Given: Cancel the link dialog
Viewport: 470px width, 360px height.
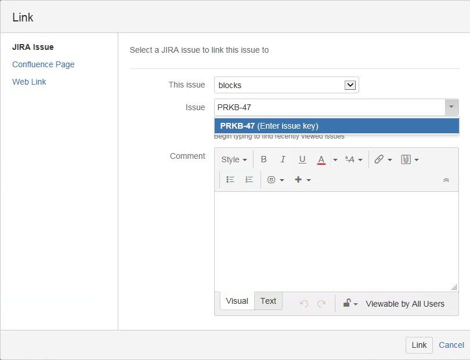Looking at the screenshot, I should (451, 345).
